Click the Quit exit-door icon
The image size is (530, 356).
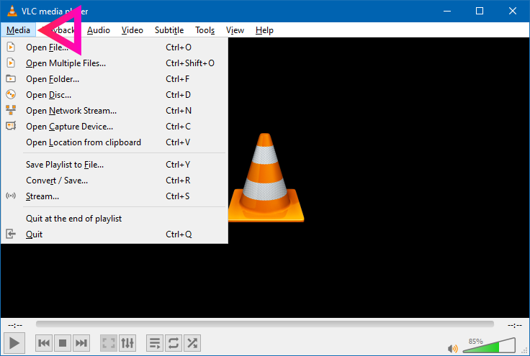tap(11, 234)
